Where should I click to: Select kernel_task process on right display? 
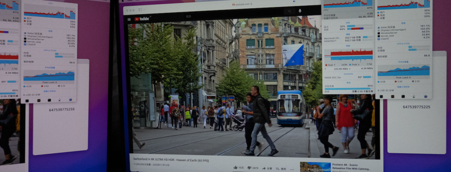click(404, 35)
